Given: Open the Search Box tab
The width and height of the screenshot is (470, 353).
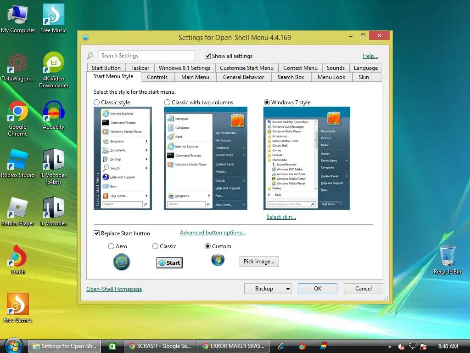Looking at the screenshot, I should 291,77.
